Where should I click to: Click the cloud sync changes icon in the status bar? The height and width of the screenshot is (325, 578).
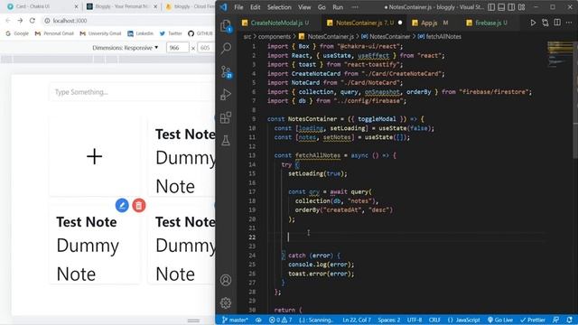pyautogui.click(x=258, y=320)
